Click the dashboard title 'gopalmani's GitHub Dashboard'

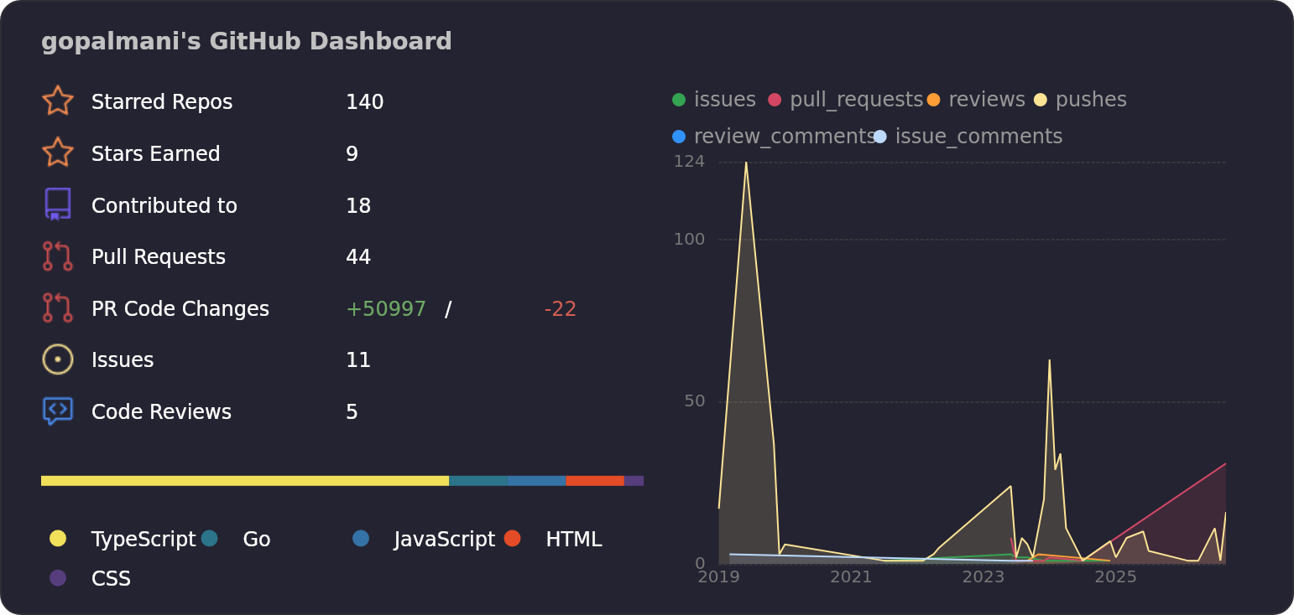click(247, 42)
